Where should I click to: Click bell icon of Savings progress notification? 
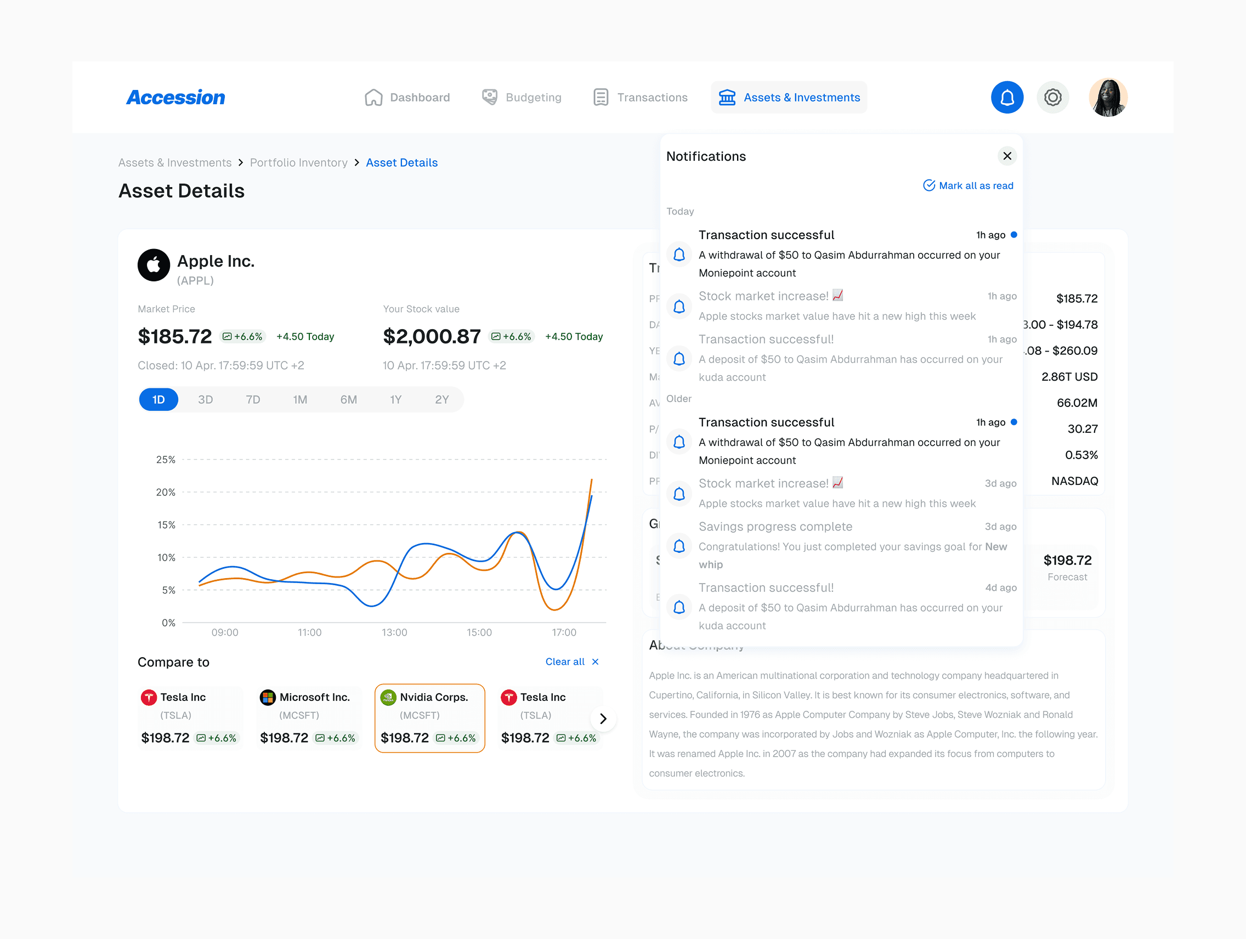pos(679,545)
